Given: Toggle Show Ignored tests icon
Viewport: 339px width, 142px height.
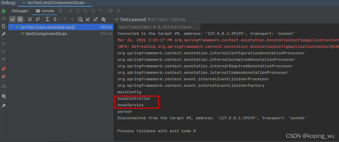Looking at the screenshot, I should tap(20, 19).
